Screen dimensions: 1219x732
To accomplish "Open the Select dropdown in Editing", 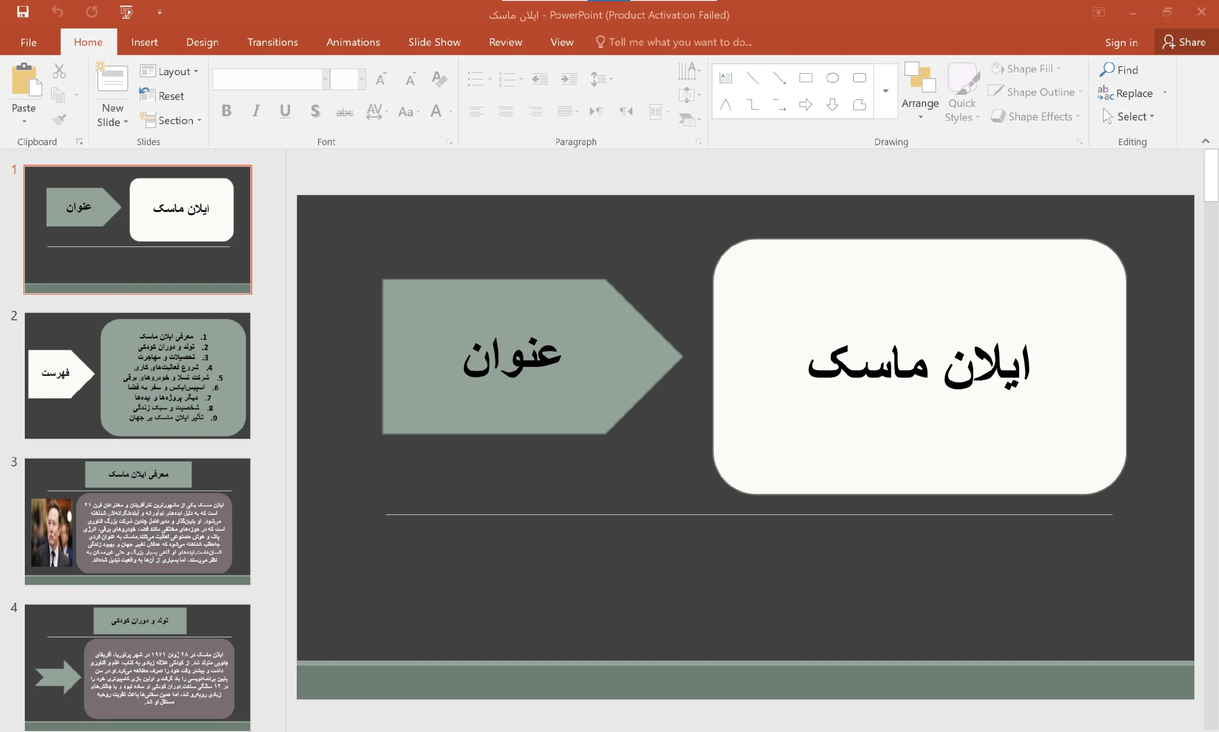I will (x=1128, y=117).
